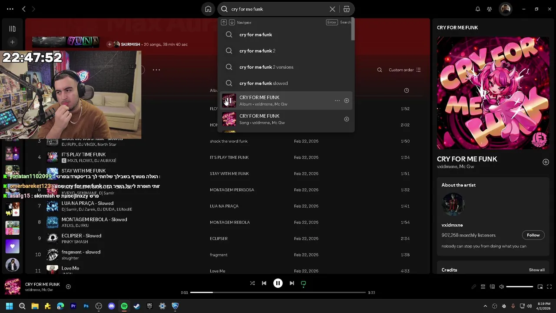Viewport: 556px width, 313px height.
Task: Add track to Liked in right panel
Action: [546, 162]
